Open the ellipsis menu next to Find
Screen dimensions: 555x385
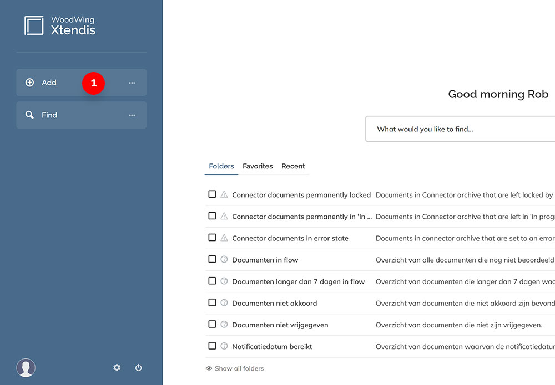click(x=132, y=115)
